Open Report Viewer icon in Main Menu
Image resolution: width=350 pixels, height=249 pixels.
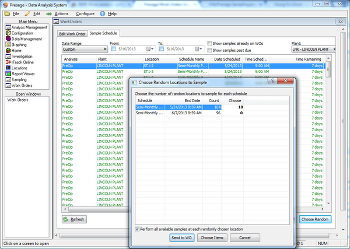click(8, 74)
